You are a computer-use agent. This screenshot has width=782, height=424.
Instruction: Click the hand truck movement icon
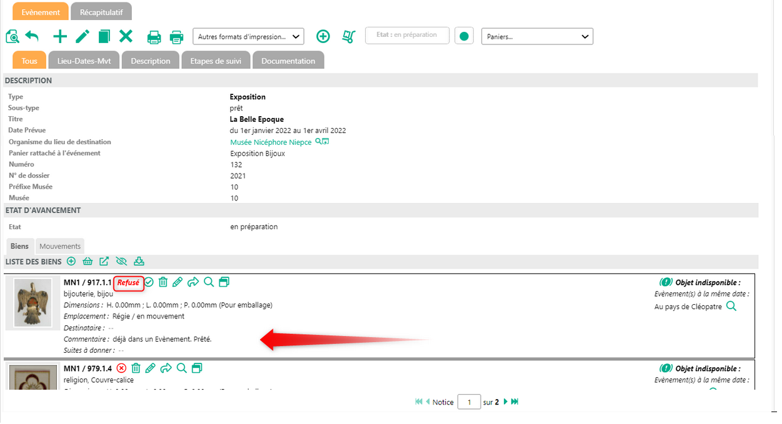pyautogui.click(x=349, y=36)
